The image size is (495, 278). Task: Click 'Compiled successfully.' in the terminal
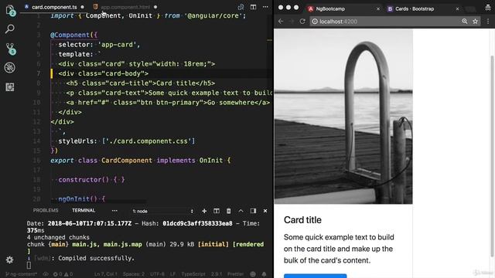pos(96,258)
